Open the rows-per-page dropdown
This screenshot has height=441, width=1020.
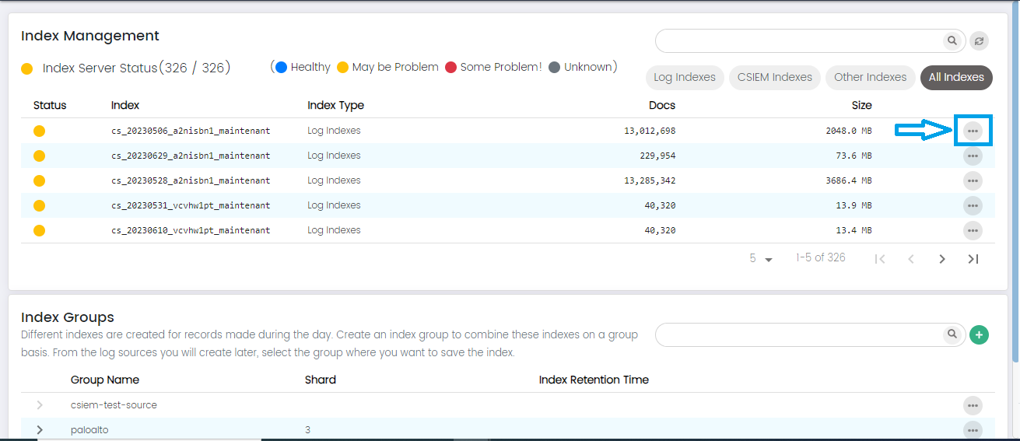click(761, 259)
